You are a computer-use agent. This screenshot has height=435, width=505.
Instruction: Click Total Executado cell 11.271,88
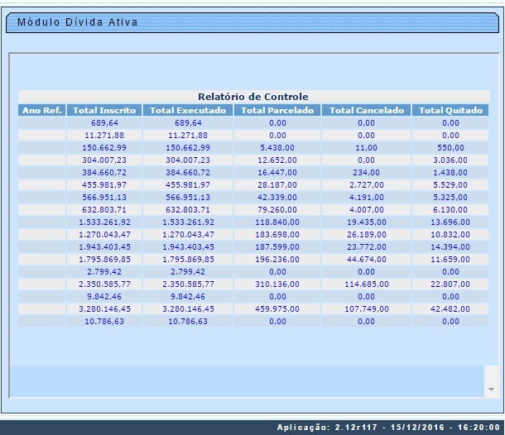click(188, 135)
